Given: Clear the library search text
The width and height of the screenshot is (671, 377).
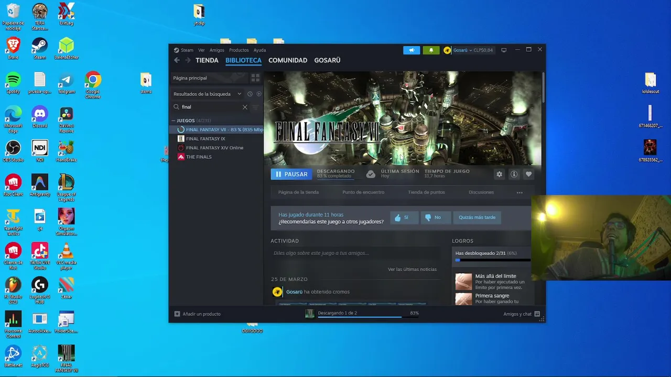Looking at the screenshot, I should (245, 107).
